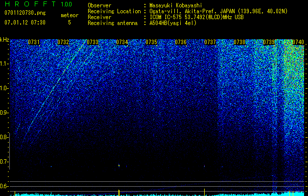
Task: Click the Receiving Location label
Action: pos(114,11)
